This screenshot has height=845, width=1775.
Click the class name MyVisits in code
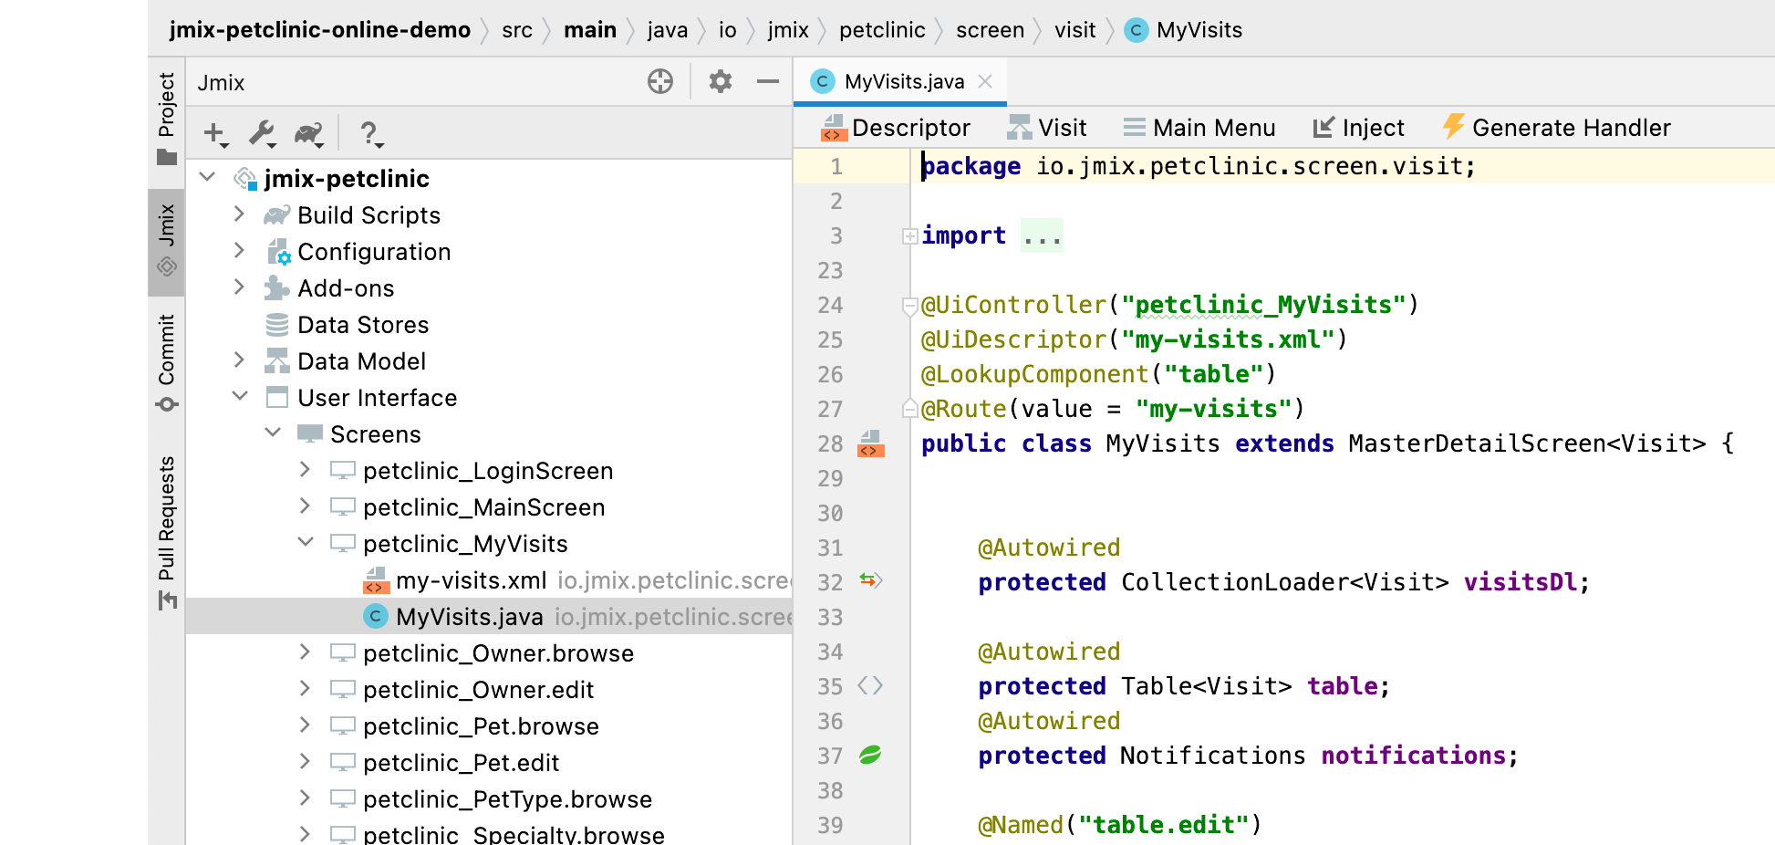click(x=1162, y=444)
